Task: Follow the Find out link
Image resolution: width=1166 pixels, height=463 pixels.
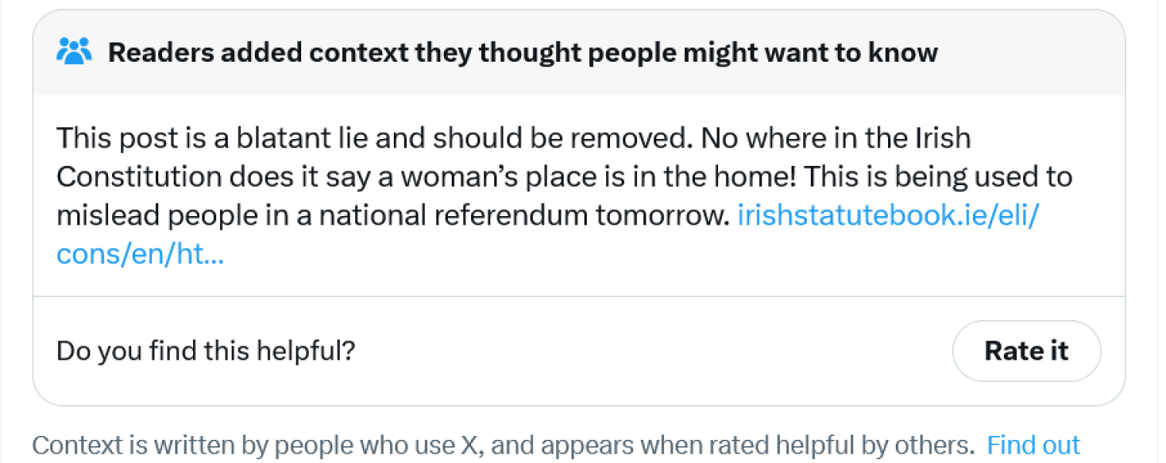Action: (x=1033, y=445)
